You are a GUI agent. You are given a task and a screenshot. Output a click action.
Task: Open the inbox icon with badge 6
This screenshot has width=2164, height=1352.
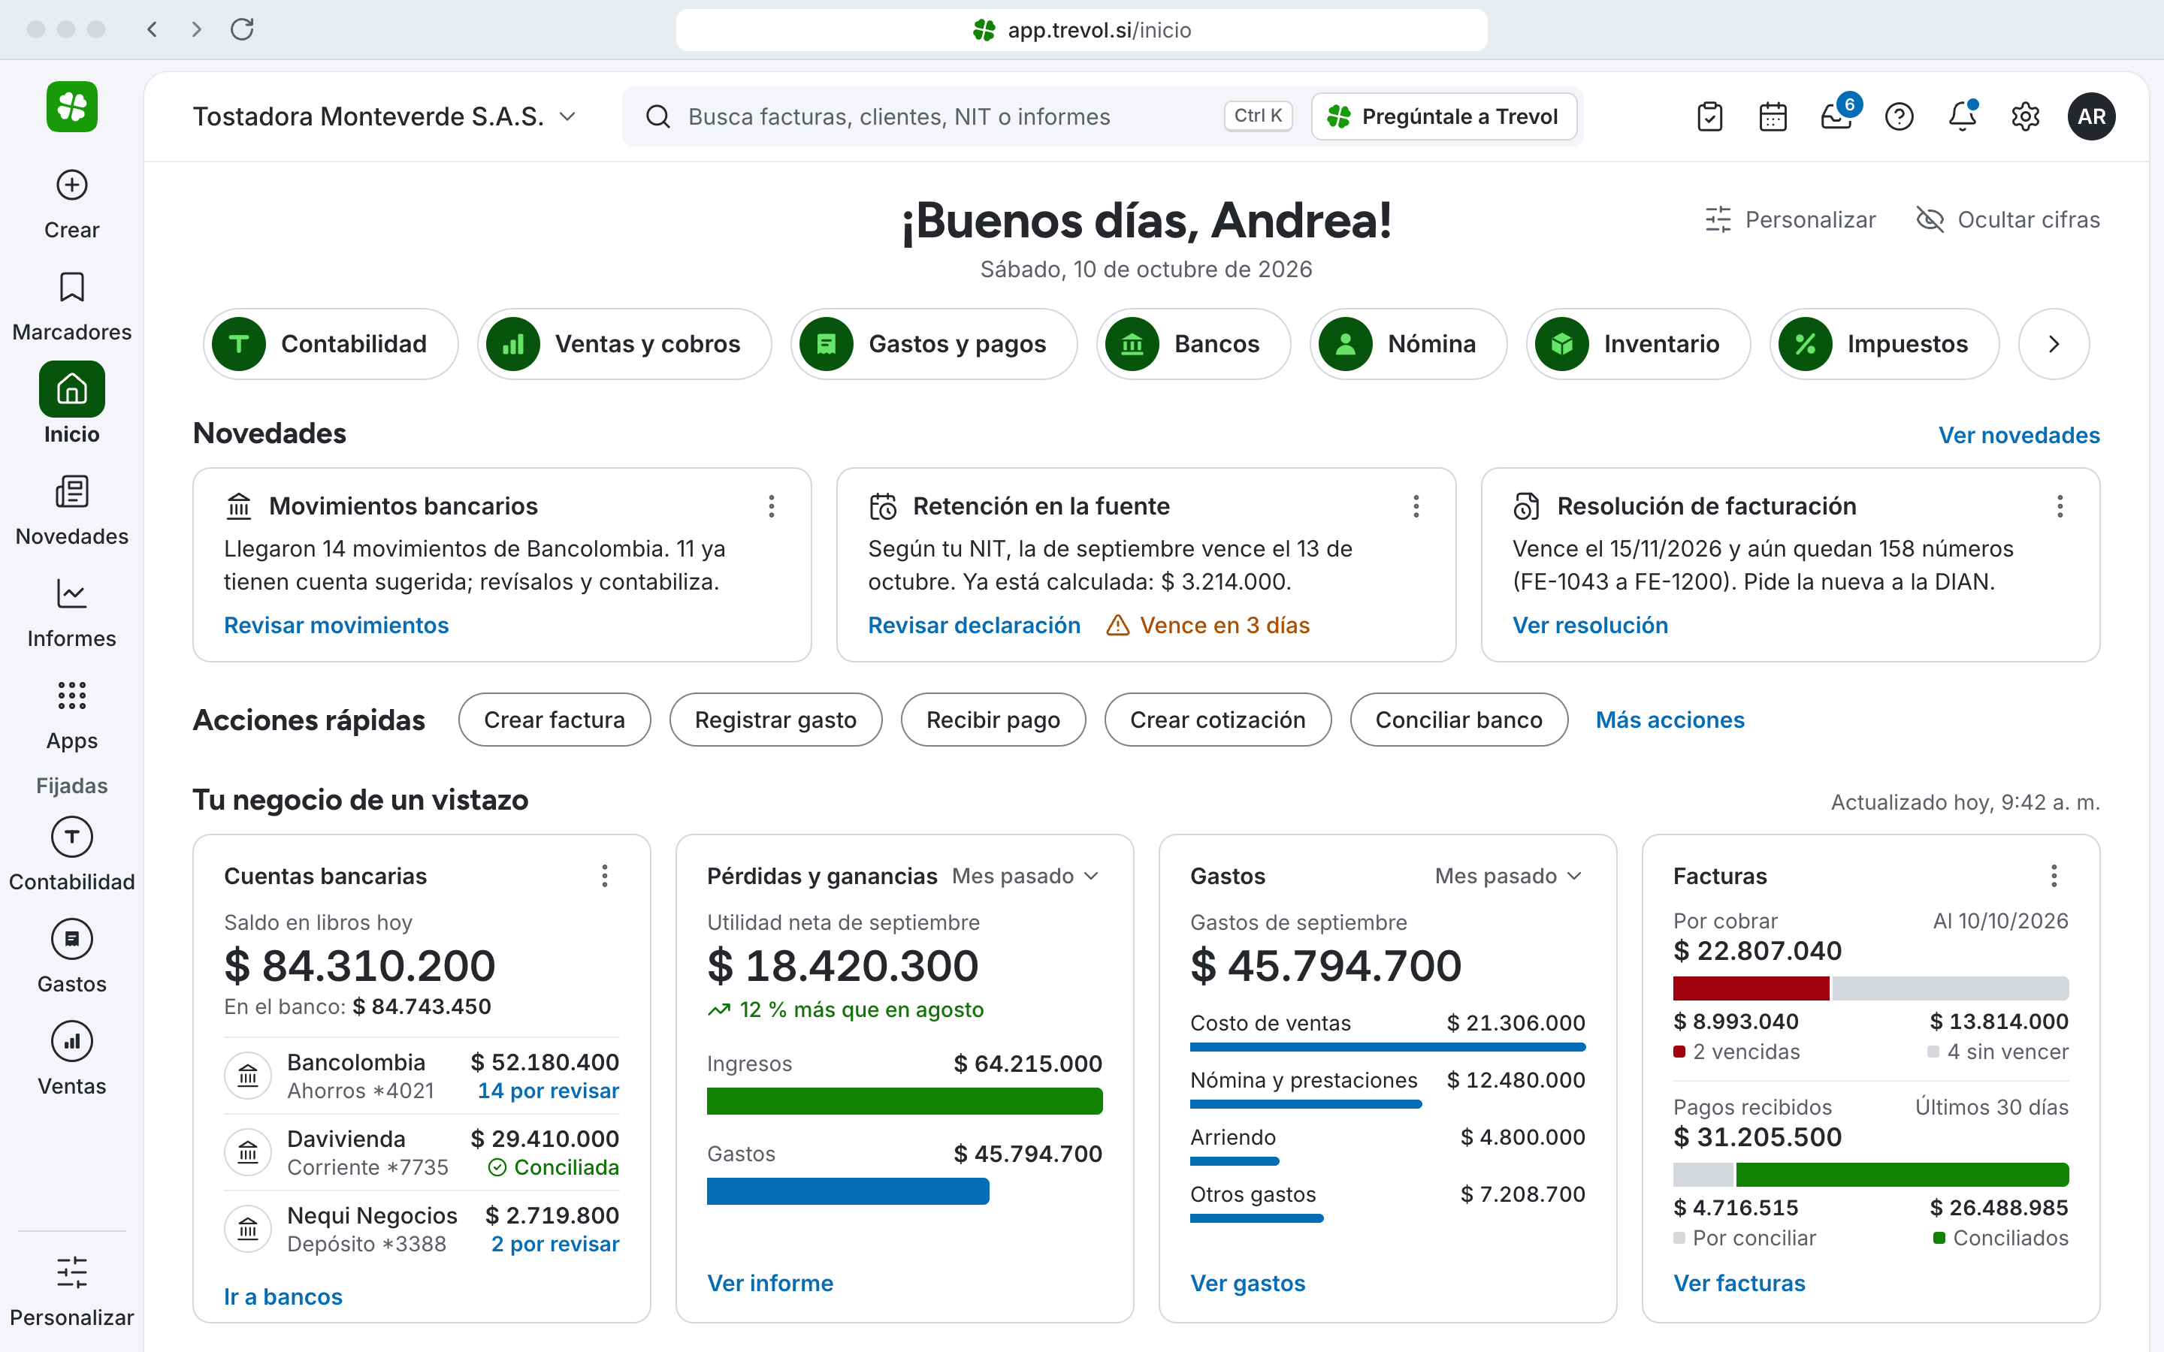click(1836, 116)
